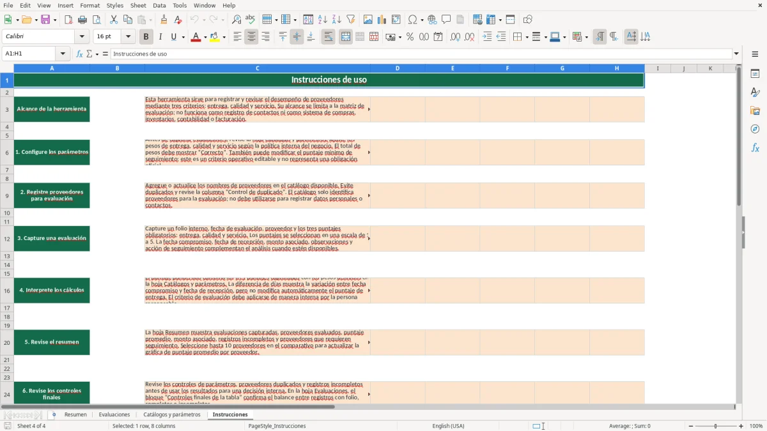The width and height of the screenshot is (767, 431).
Task: Define the print area
Action: (477, 20)
